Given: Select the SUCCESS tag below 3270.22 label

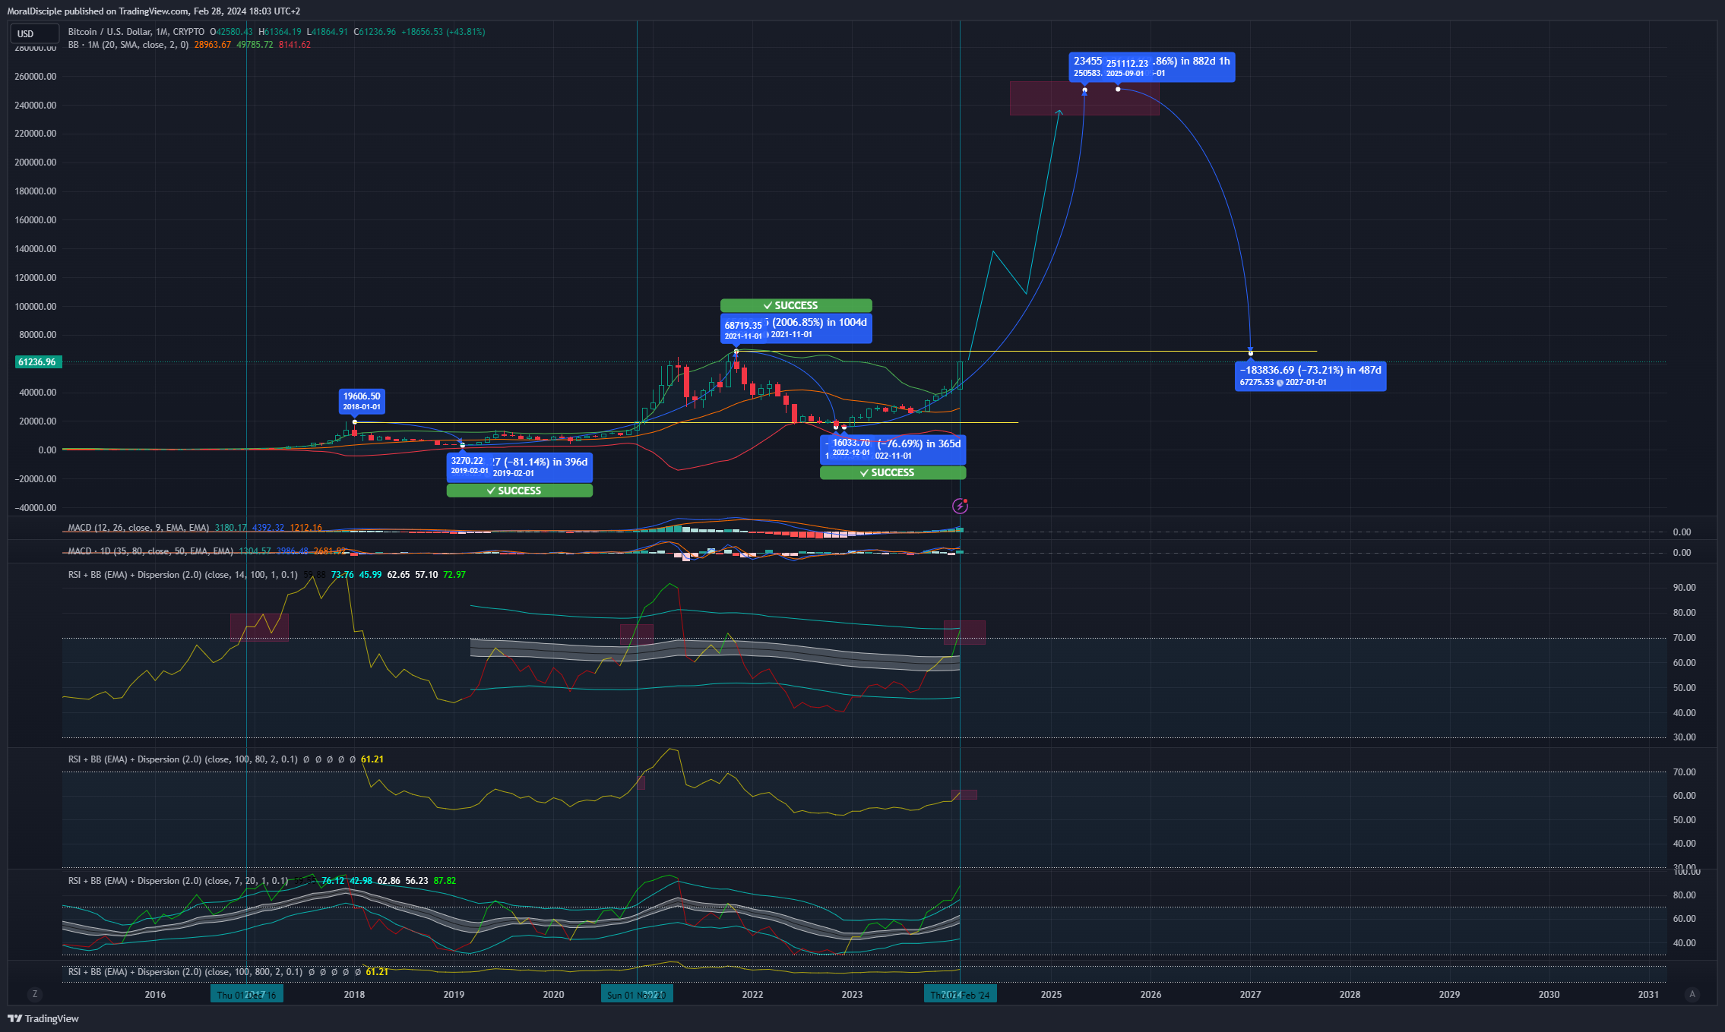Looking at the screenshot, I should 520,491.
